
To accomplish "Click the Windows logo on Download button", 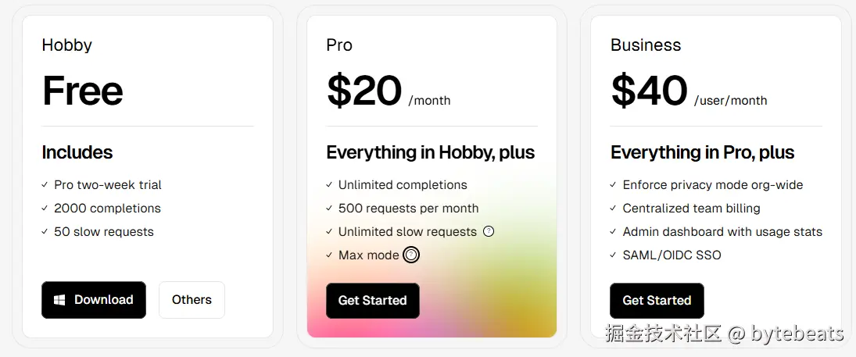I will click(59, 300).
